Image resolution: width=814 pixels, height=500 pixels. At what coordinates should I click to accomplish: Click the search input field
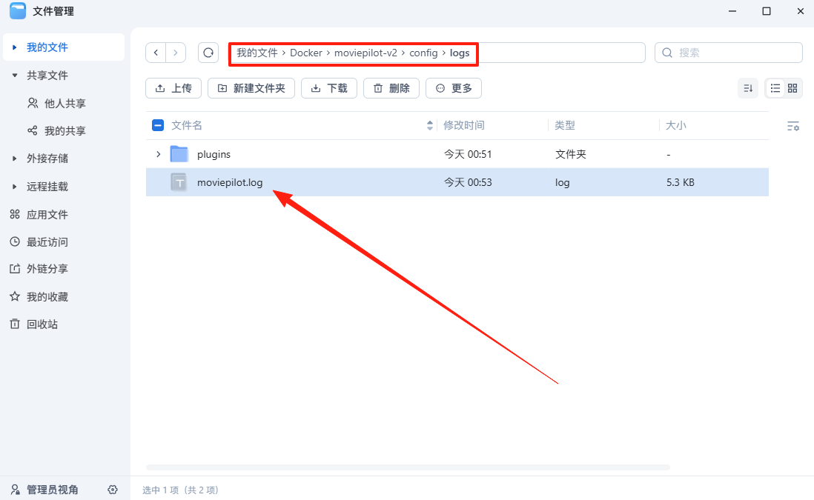(727, 53)
